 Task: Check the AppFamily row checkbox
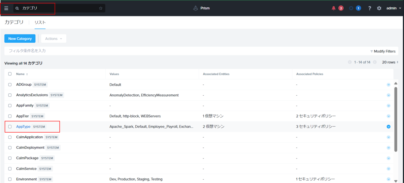coord(10,105)
